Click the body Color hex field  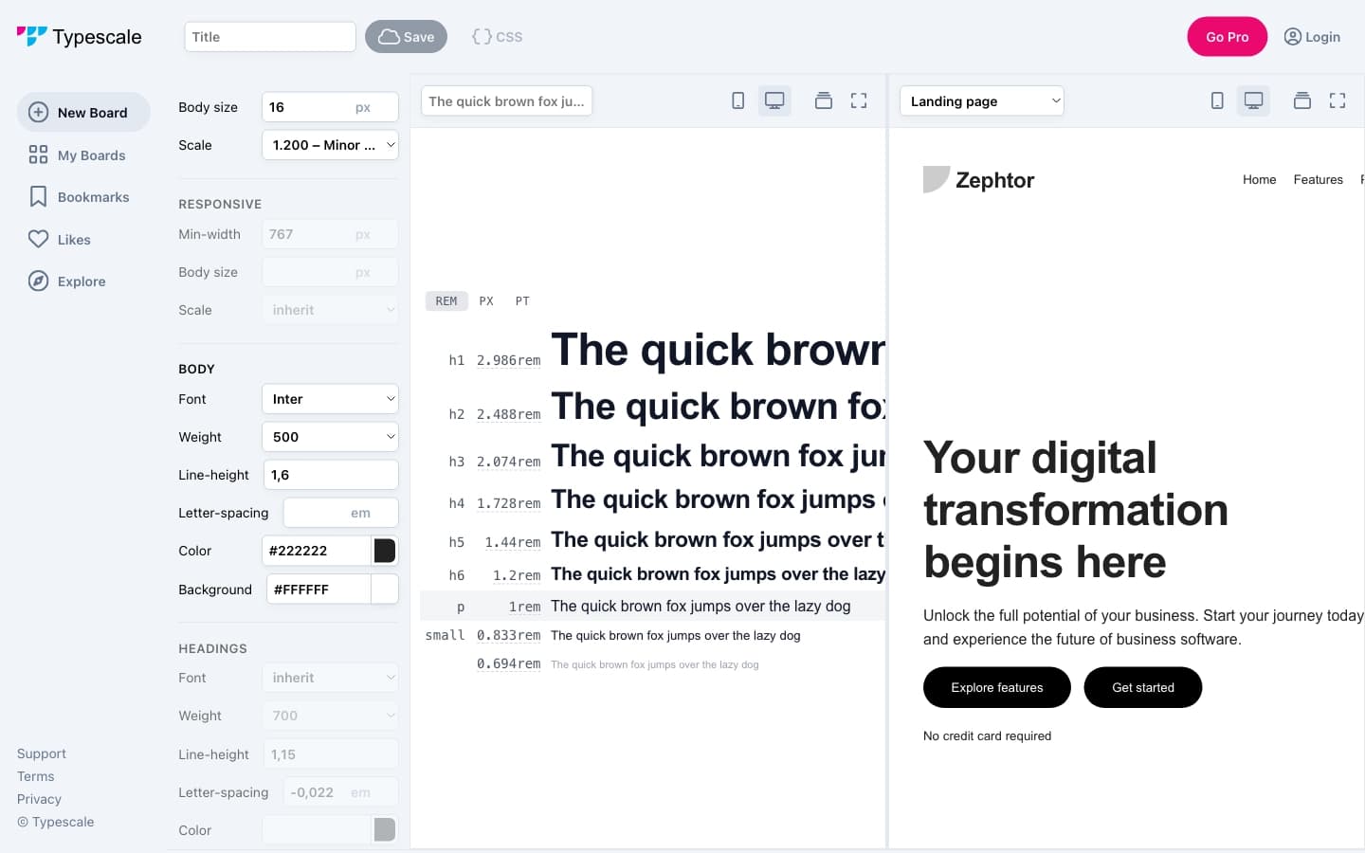[317, 551]
